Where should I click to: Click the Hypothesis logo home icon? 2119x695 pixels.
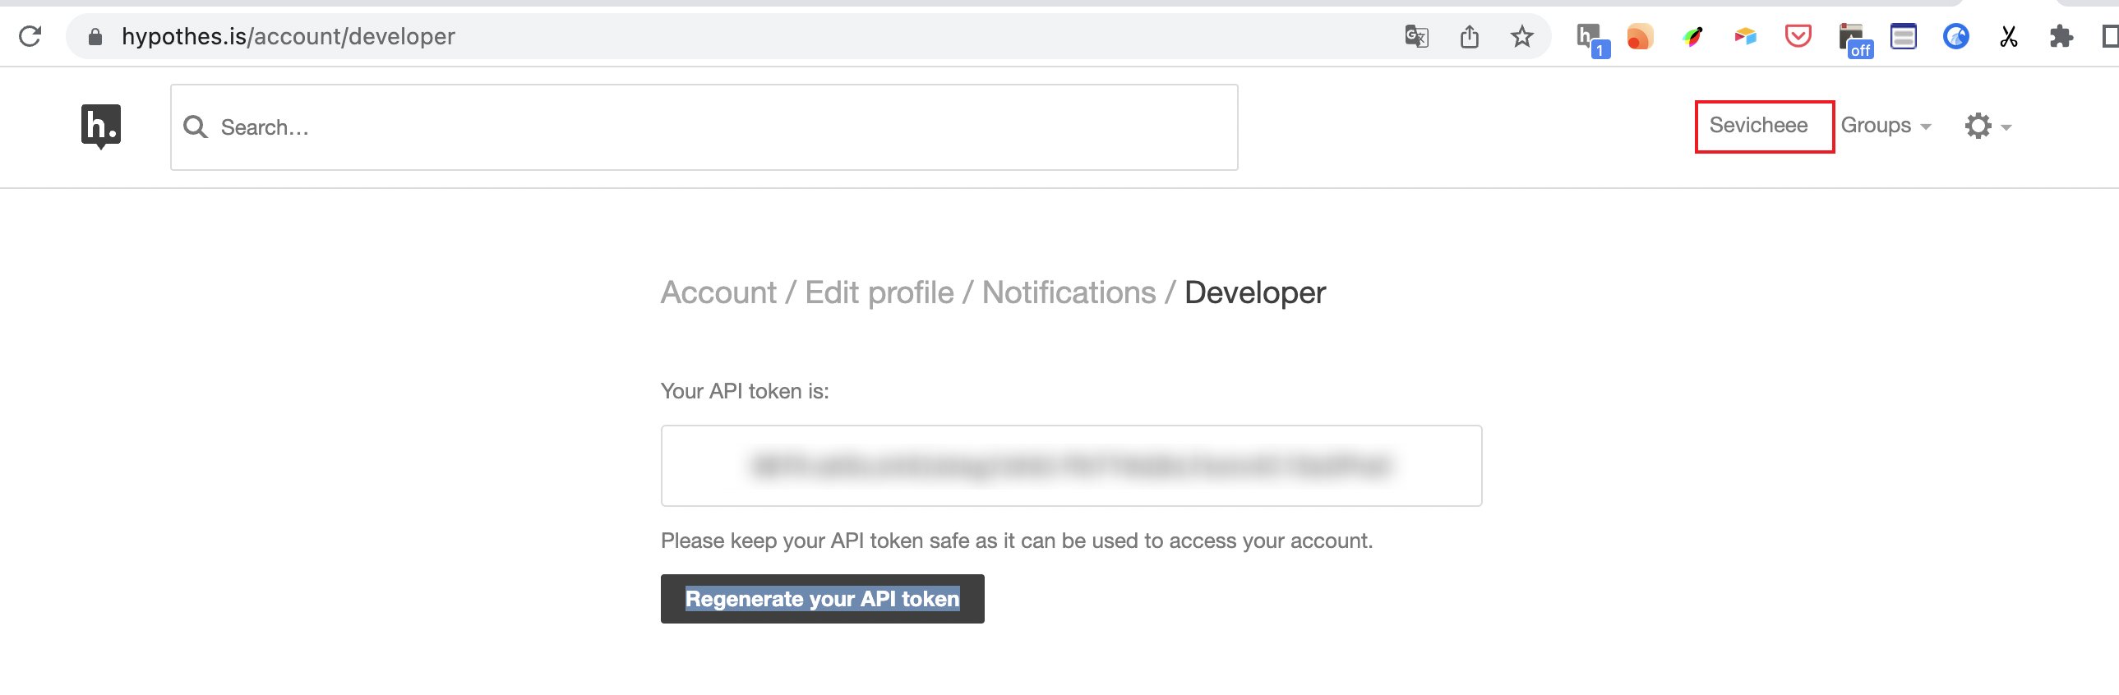pos(101,126)
